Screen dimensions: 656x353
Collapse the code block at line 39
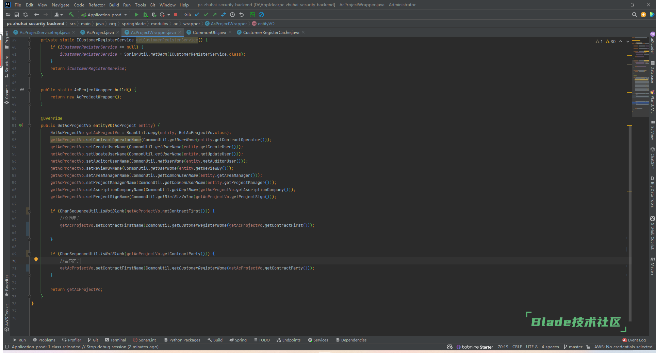(29, 40)
